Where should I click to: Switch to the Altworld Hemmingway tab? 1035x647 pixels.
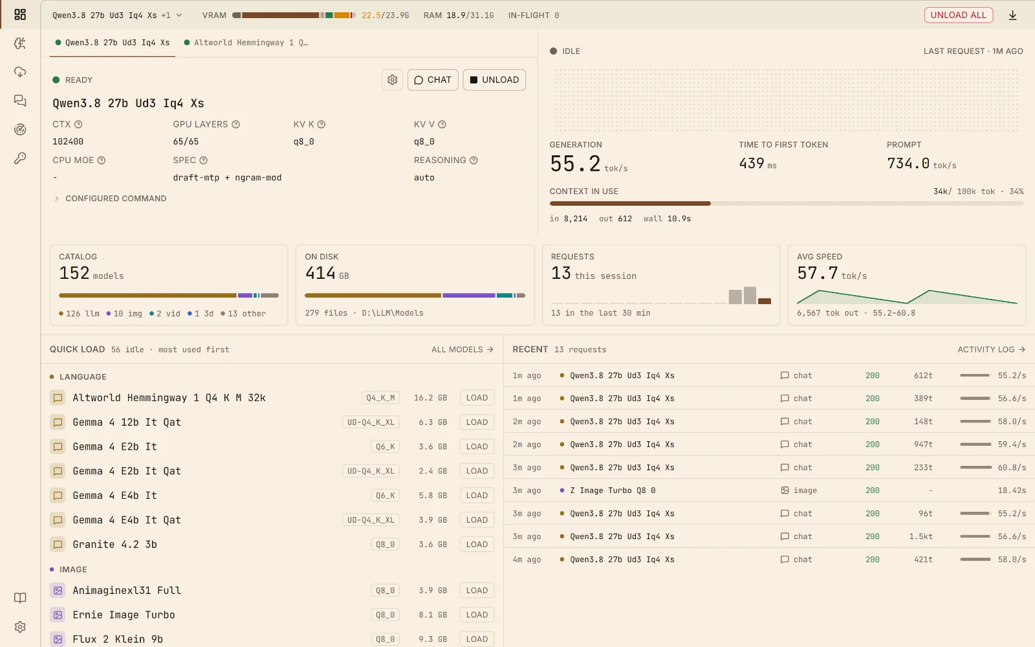[x=246, y=43]
